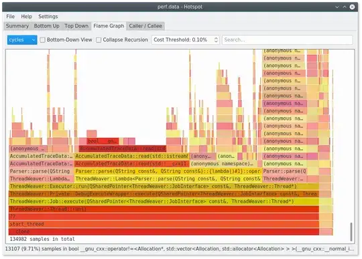Open the Help menu

click(27, 16)
